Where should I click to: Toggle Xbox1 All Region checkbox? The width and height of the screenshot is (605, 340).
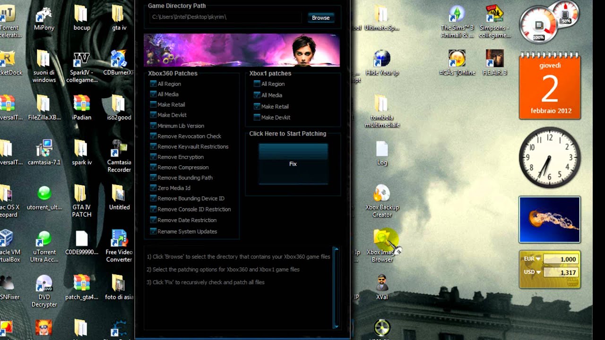(257, 84)
